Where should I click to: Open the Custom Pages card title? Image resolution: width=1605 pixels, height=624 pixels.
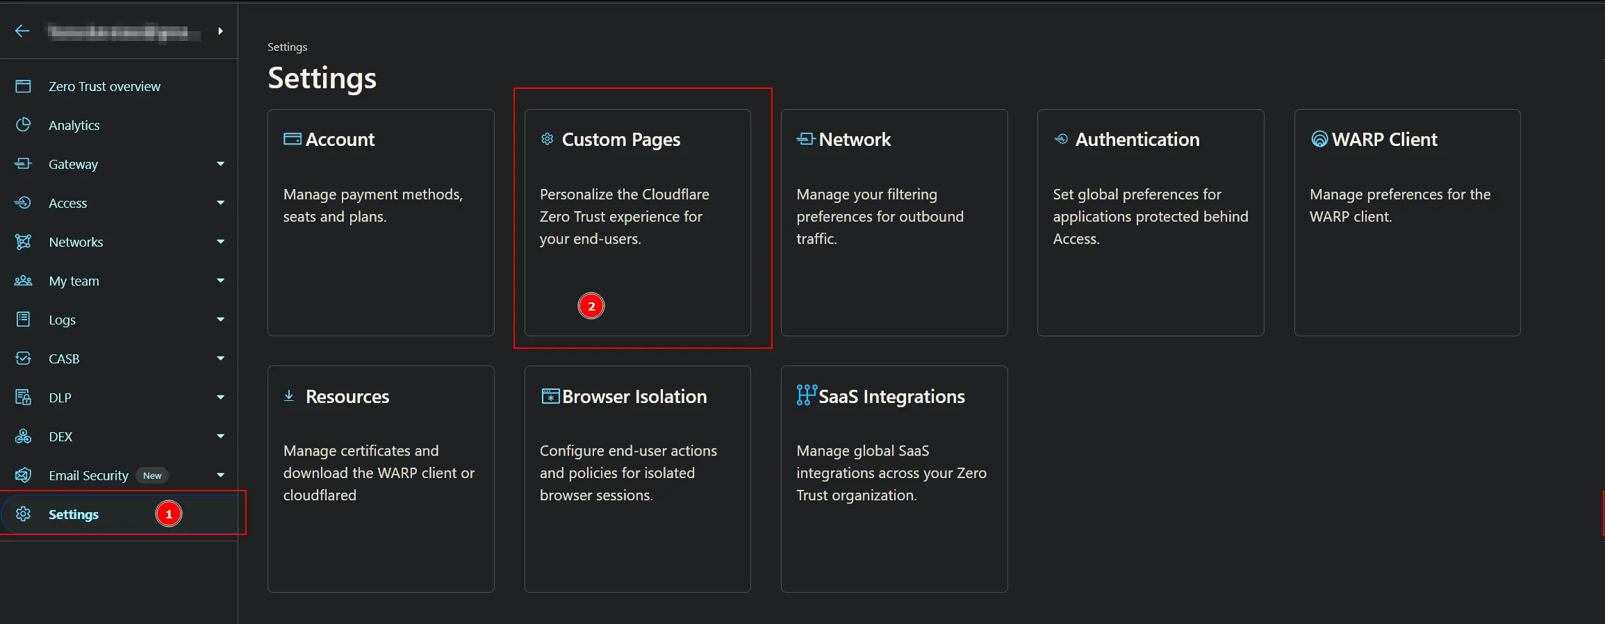tap(621, 140)
